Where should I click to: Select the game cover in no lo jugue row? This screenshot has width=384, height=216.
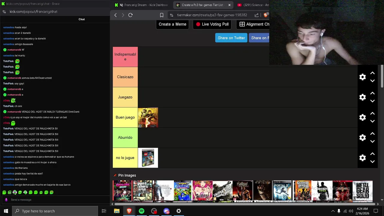tap(148, 158)
